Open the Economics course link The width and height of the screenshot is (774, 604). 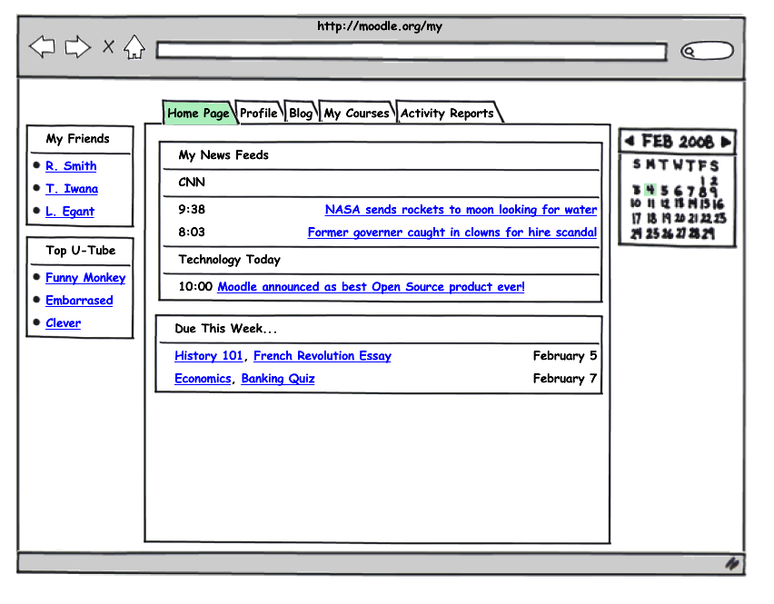pos(203,379)
